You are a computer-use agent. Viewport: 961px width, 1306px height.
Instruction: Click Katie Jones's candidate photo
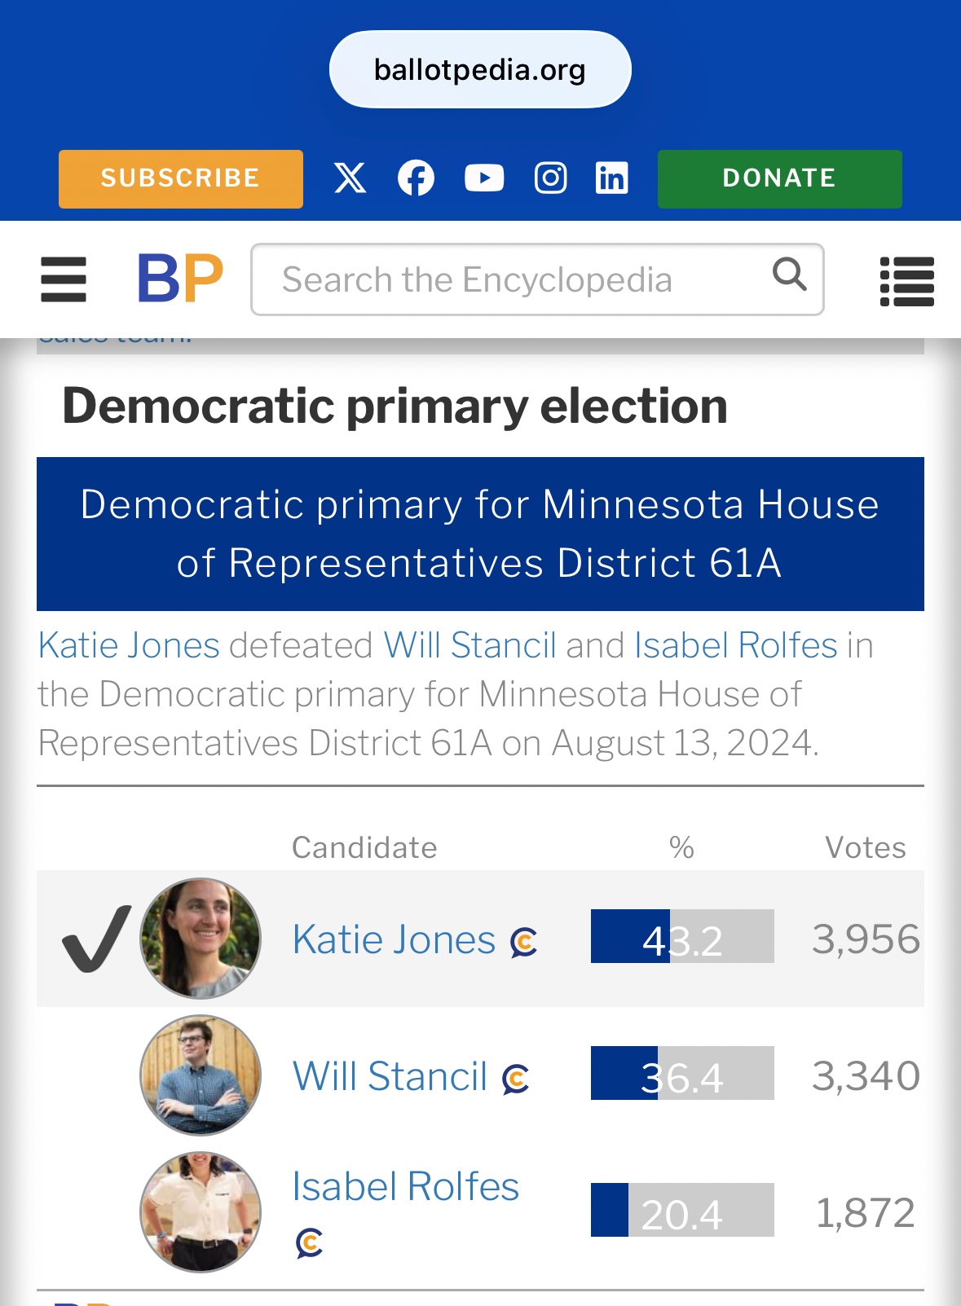pos(201,938)
